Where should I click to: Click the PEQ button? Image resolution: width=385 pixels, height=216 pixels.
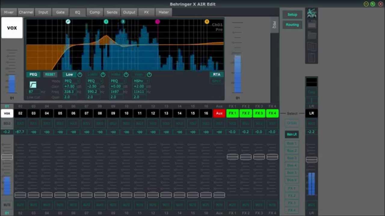coord(33,74)
